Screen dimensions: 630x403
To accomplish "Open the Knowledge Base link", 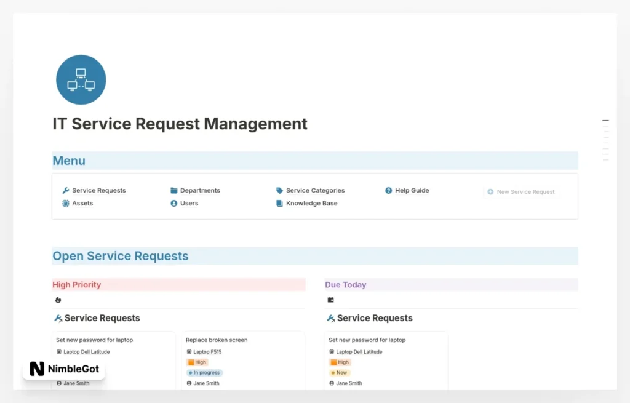I will pyautogui.click(x=311, y=203).
